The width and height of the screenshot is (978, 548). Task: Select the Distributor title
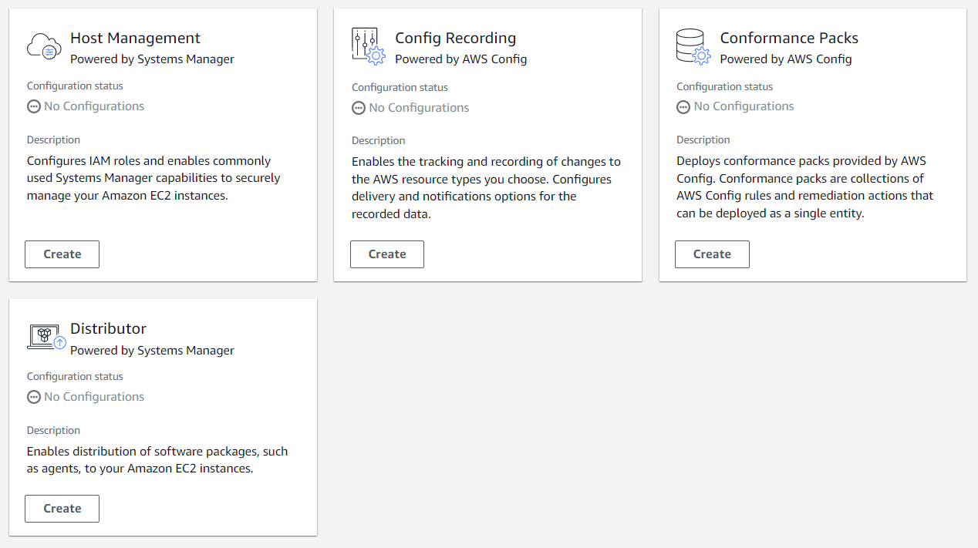(108, 328)
